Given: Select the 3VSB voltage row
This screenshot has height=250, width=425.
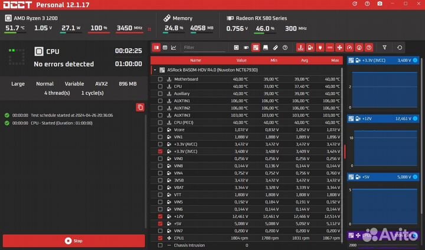Looking at the screenshot, I should (x=246, y=180).
